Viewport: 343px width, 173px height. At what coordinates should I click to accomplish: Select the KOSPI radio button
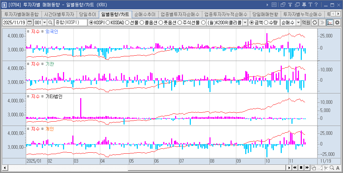coord(91,22)
